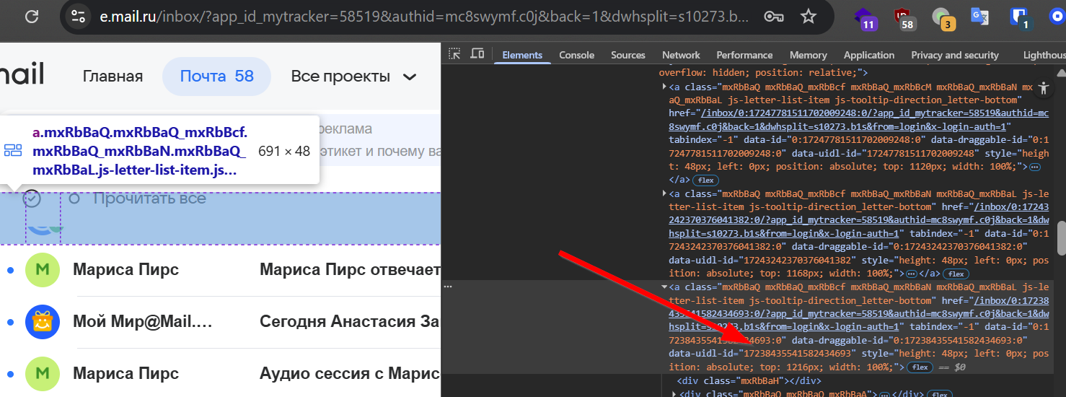Image resolution: width=1066 pixels, height=397 pixels.
Task: Click the Мой Мир gift avatar icon
Action: (x=42, y=322)
